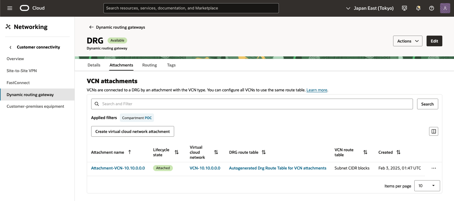This screenshot has width=454, height=201.
Task: Click the Dynamic routing gateways breadcrumb
Action: [121, 27]
